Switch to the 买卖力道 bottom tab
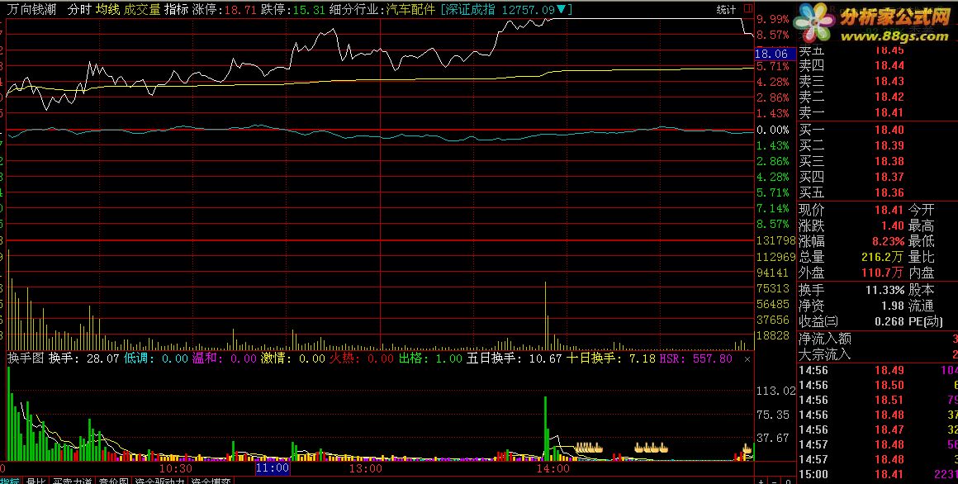Screen dimensions: 958x484 point(72,482)
